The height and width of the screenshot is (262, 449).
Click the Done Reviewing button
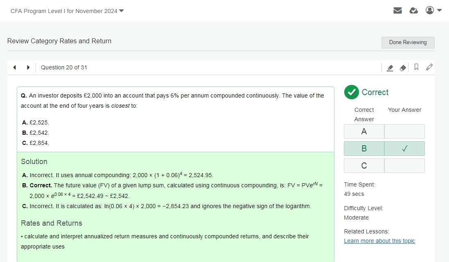coord(408,42)
